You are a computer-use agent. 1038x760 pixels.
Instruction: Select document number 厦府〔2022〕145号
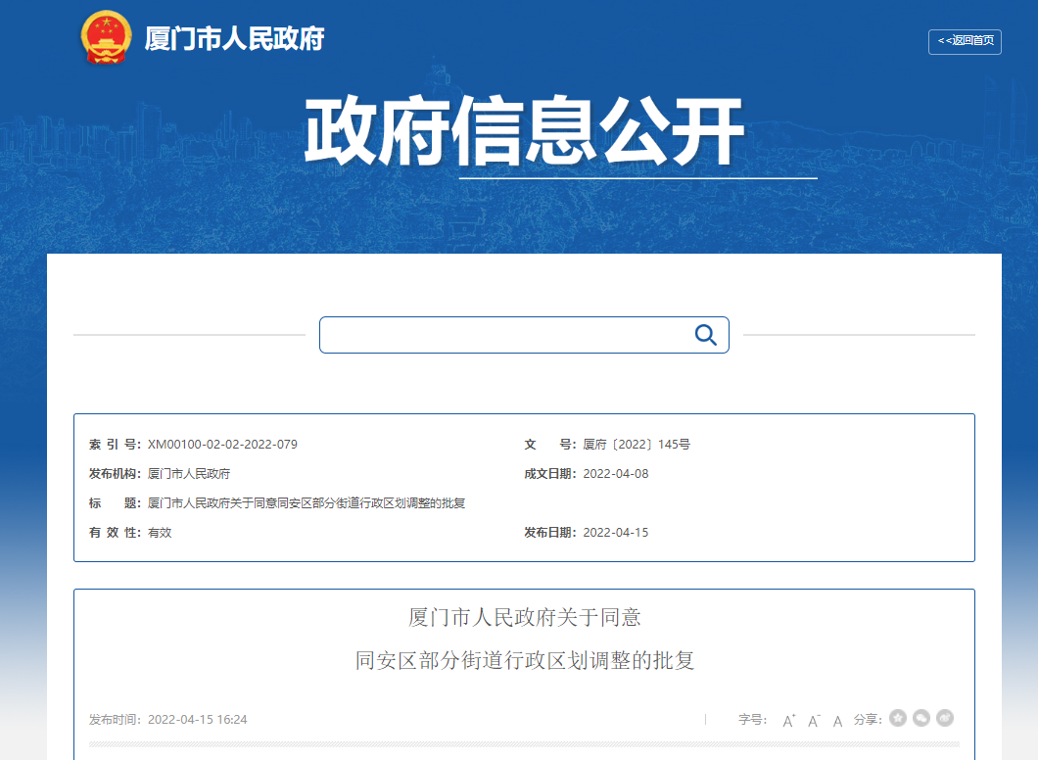click(x=637, y=445)
